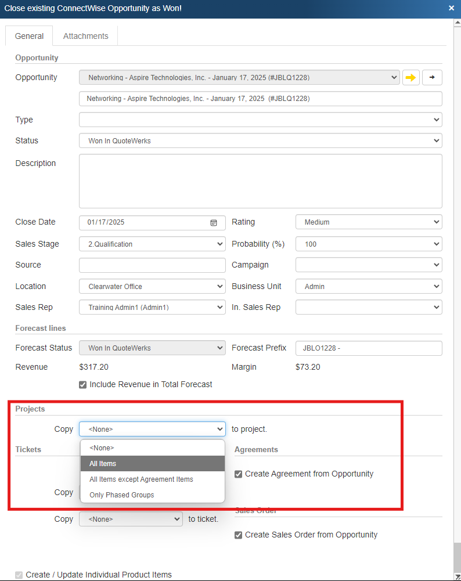The height and width of the screenshot is (581, 461).
Task: Open the Sales Stage dropdown
Action: (x=152, y=244)
